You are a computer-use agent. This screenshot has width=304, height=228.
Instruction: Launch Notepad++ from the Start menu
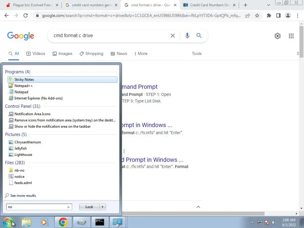pyautogui.click(x=23, y=86)
